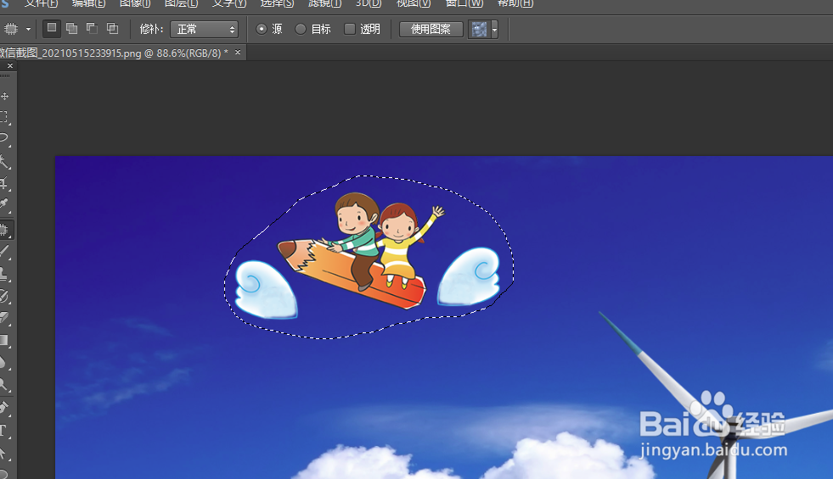Open the 滤镜(T) menu

pos(324,3)
